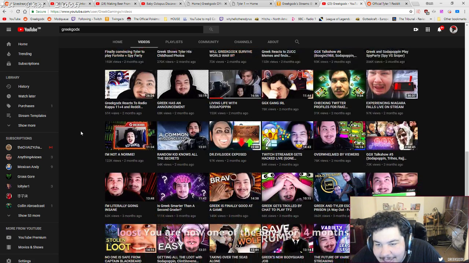Open the YouTube apps grid
This screenshot has height=263, width=469.
tap(428, 30)
